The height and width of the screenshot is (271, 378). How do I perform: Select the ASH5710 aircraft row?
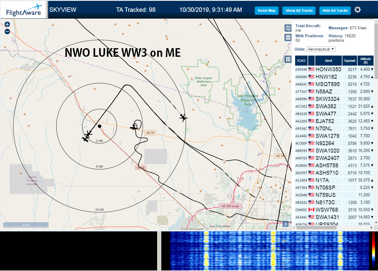(334, 173)
